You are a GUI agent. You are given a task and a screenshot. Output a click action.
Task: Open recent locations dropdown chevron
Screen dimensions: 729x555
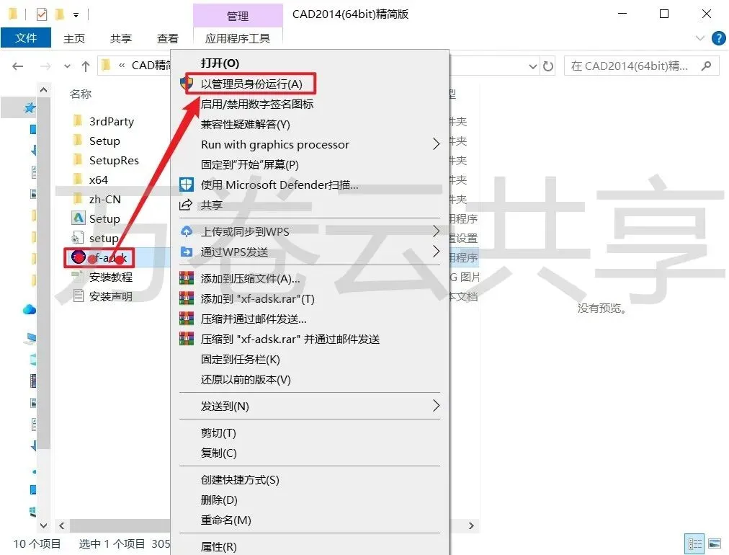point(68,66)
